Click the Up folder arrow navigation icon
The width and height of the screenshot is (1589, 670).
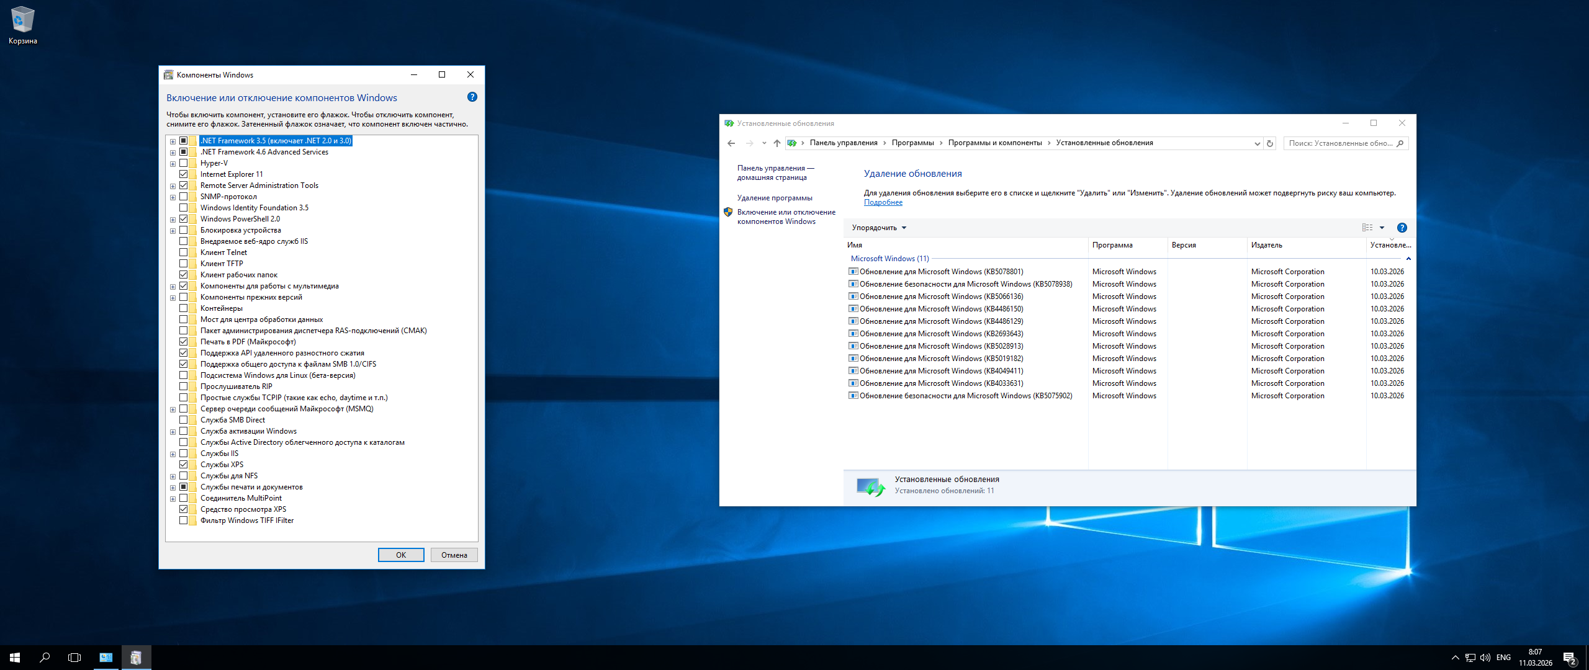[x=776, y=143]
